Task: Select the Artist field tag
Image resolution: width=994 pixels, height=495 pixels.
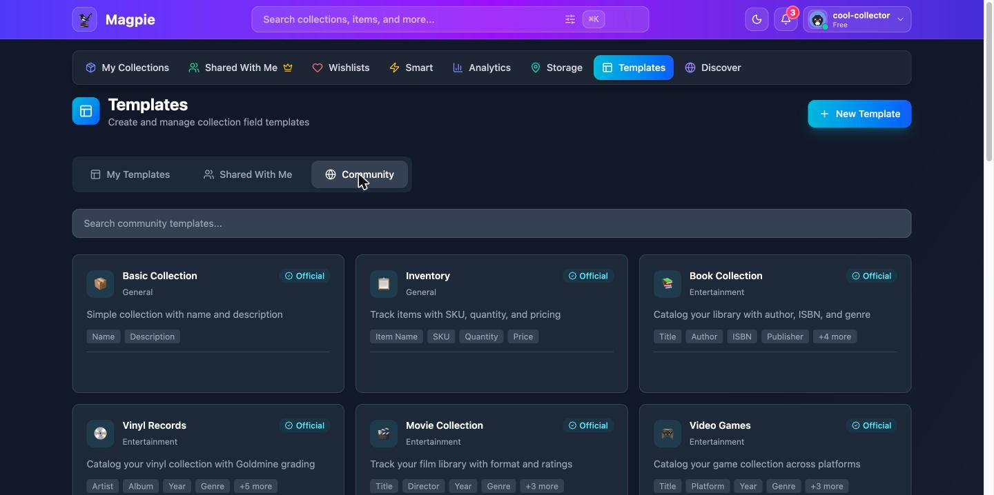Action: pyautogui.click(x=103, y=486)
